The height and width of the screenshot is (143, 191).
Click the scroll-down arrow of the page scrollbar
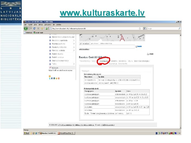pyautogui.click(x=180, y=127)
